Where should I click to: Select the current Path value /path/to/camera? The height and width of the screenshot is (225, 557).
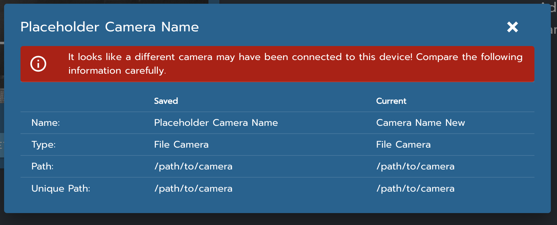point(415,166)
